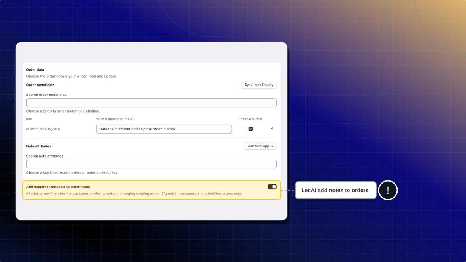
Task: Click the Sync from Shopify button
Action: pos(259,85)
